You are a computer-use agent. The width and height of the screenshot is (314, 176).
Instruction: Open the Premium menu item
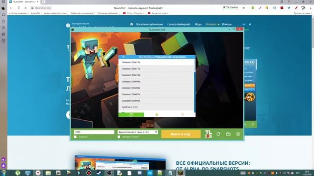(212, 24)
